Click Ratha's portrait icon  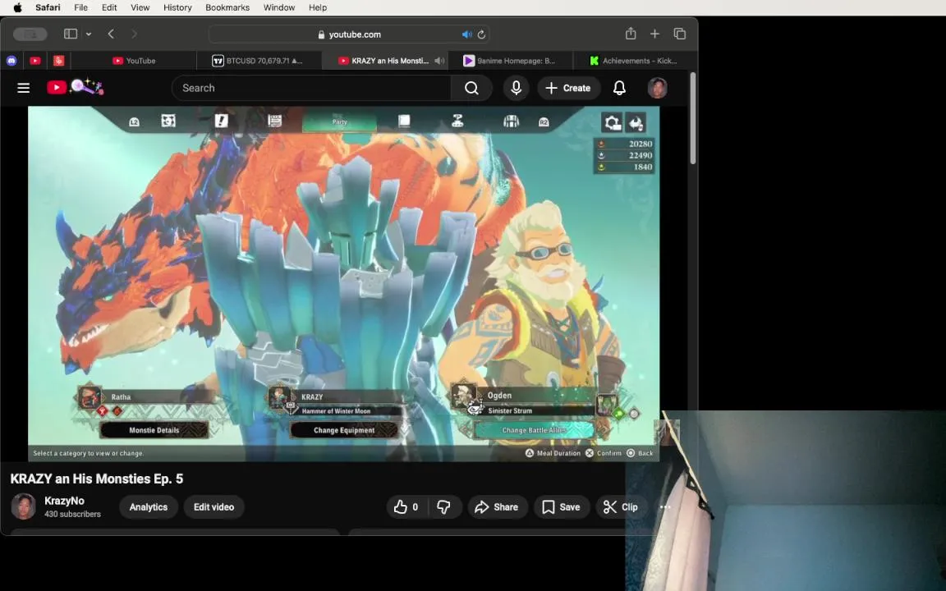[90, 397]
